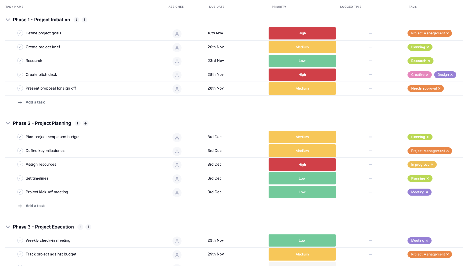Remove the Needs approval tag
This screenshot has width=463, height=266.
(439, 88)
